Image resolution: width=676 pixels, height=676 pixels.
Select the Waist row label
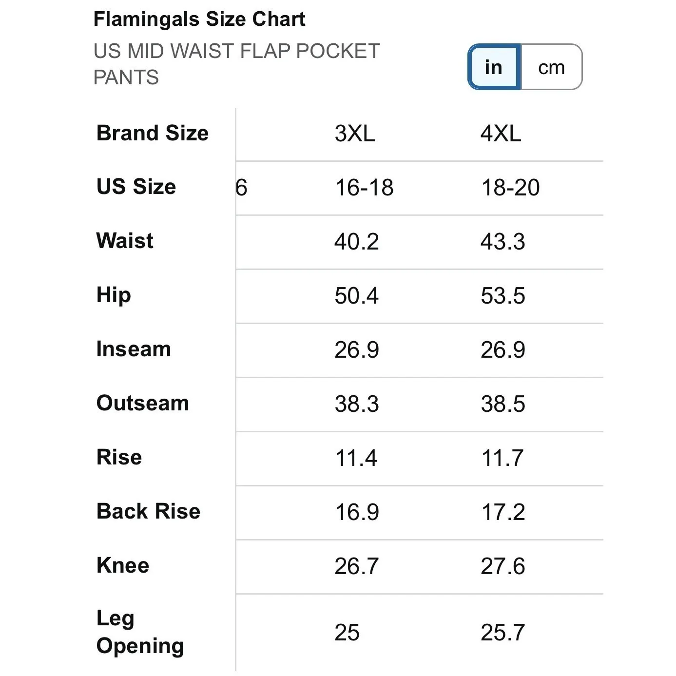(x=125, y=241)
